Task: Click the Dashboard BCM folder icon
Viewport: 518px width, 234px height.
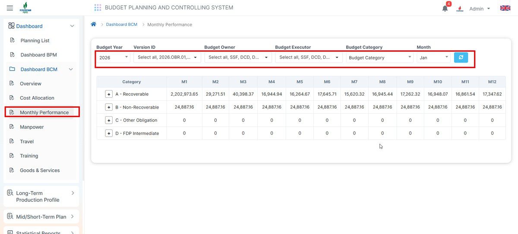Action: [x=12, y=69]
